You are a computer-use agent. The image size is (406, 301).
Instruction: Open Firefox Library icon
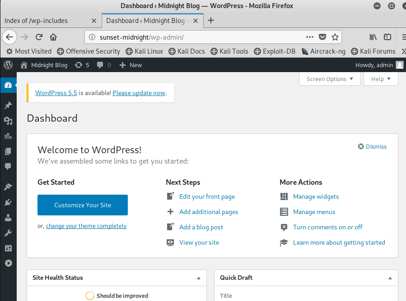373,37
